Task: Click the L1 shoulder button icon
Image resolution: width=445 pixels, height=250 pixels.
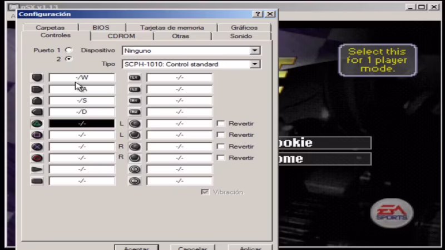Action: point(135,78)
